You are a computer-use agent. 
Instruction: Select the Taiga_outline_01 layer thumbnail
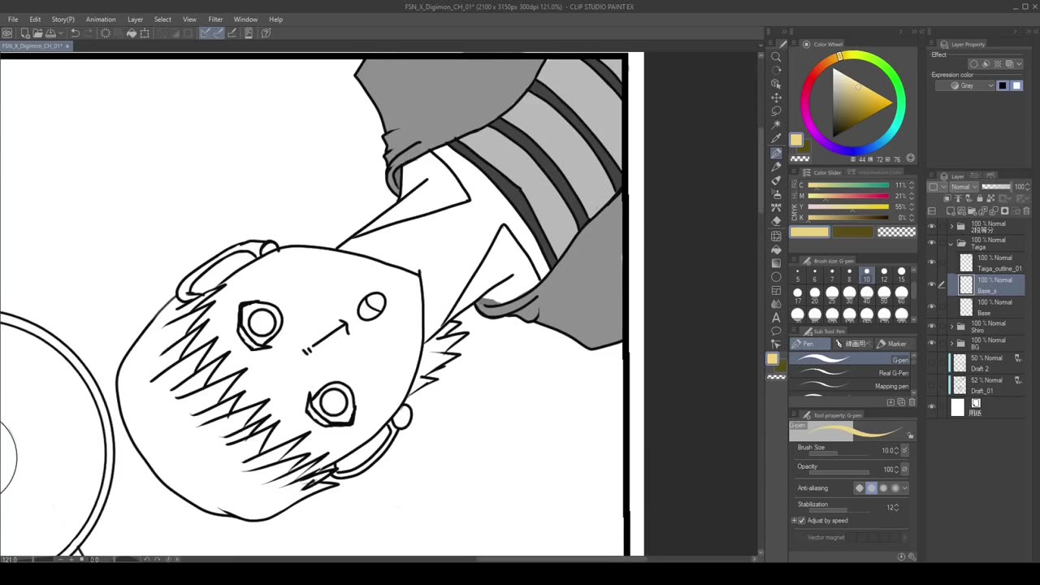point(966,263)
